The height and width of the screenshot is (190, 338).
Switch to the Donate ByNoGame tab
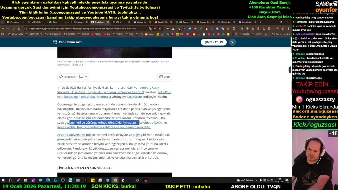205,22
